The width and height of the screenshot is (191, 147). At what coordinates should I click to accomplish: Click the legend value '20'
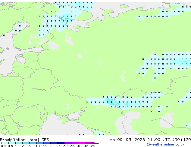52,146
